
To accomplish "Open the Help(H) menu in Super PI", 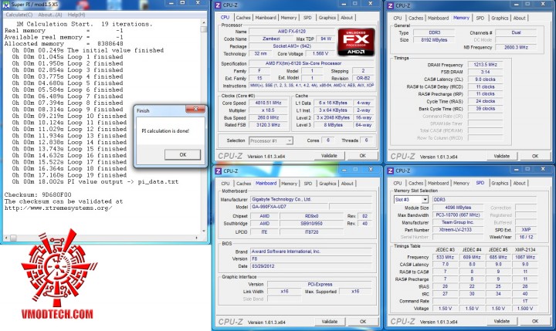I will pyautogui.click(x=76, y=15).
